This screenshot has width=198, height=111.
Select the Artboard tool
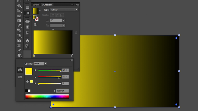tap(19, 45)
